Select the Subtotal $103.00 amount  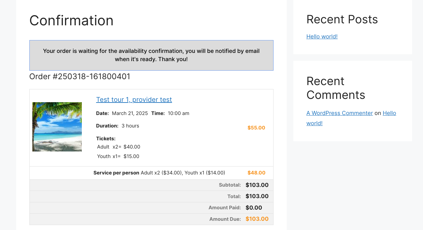click(257, 185)
